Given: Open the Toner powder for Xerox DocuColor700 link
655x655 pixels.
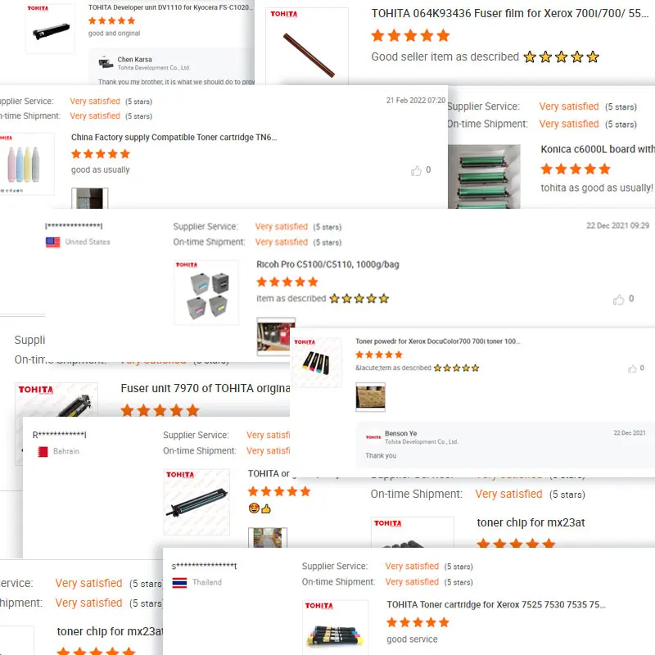Looking at the screenshot, I should point(437,341).
